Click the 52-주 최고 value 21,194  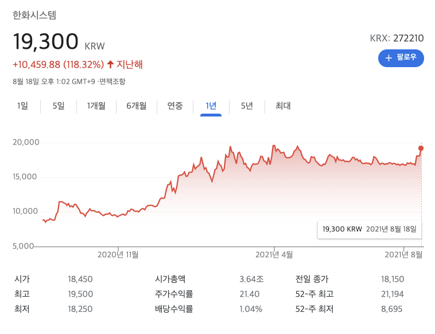pos(393,294)
